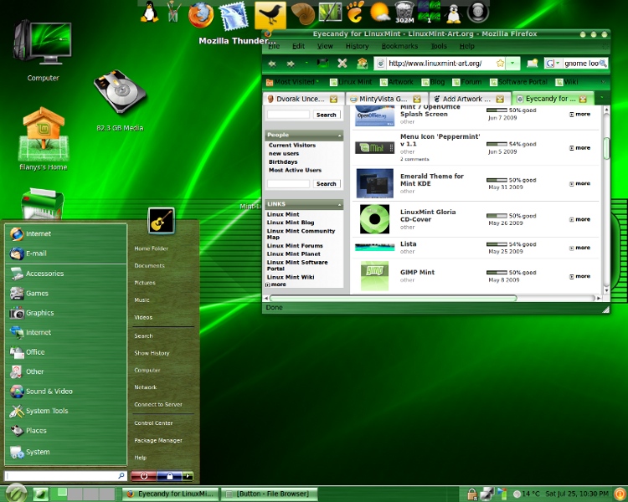Expand Most Visited bookmarks dropdown

[317, 82]
